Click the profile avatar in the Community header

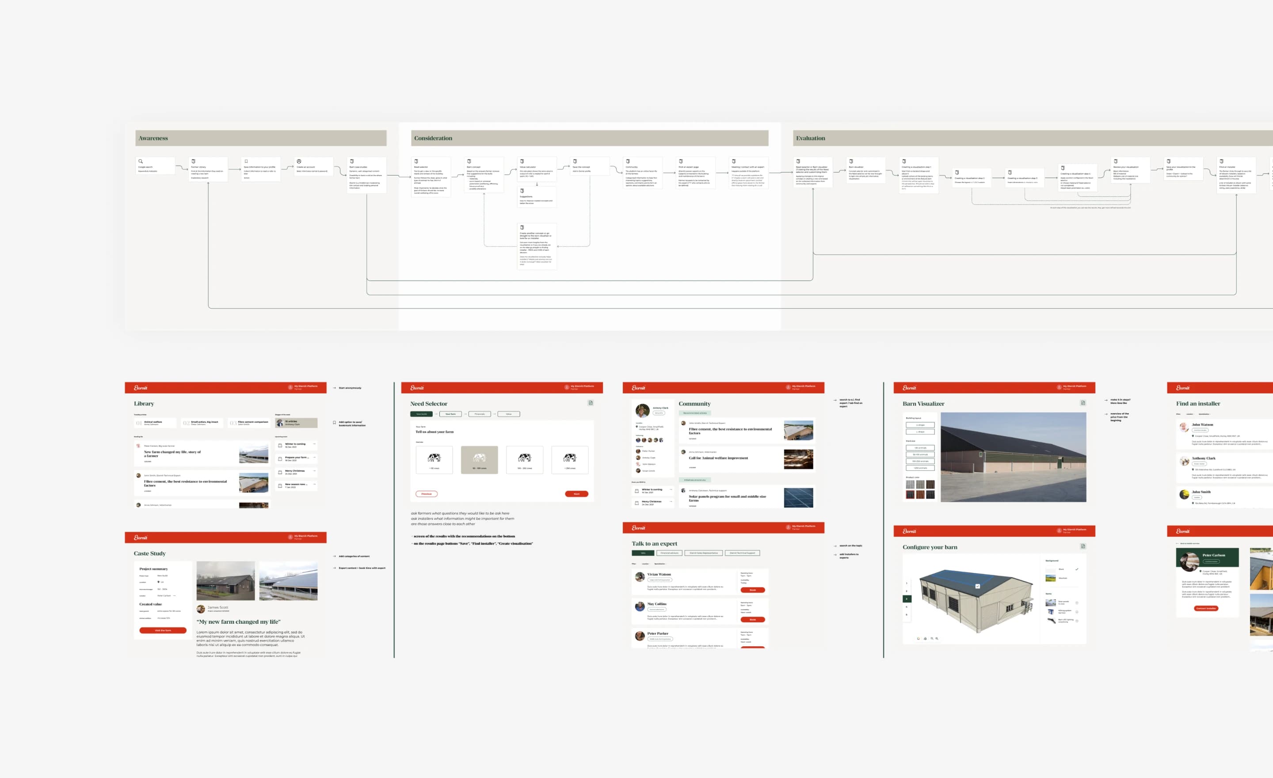pyautogui.click(x=788, y=387)
